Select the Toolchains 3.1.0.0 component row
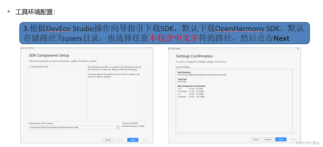This screenshot has height=147, width=323. 191,91
